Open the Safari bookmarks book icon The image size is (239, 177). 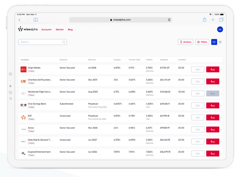pyautogui.click(x=36, y=20)
